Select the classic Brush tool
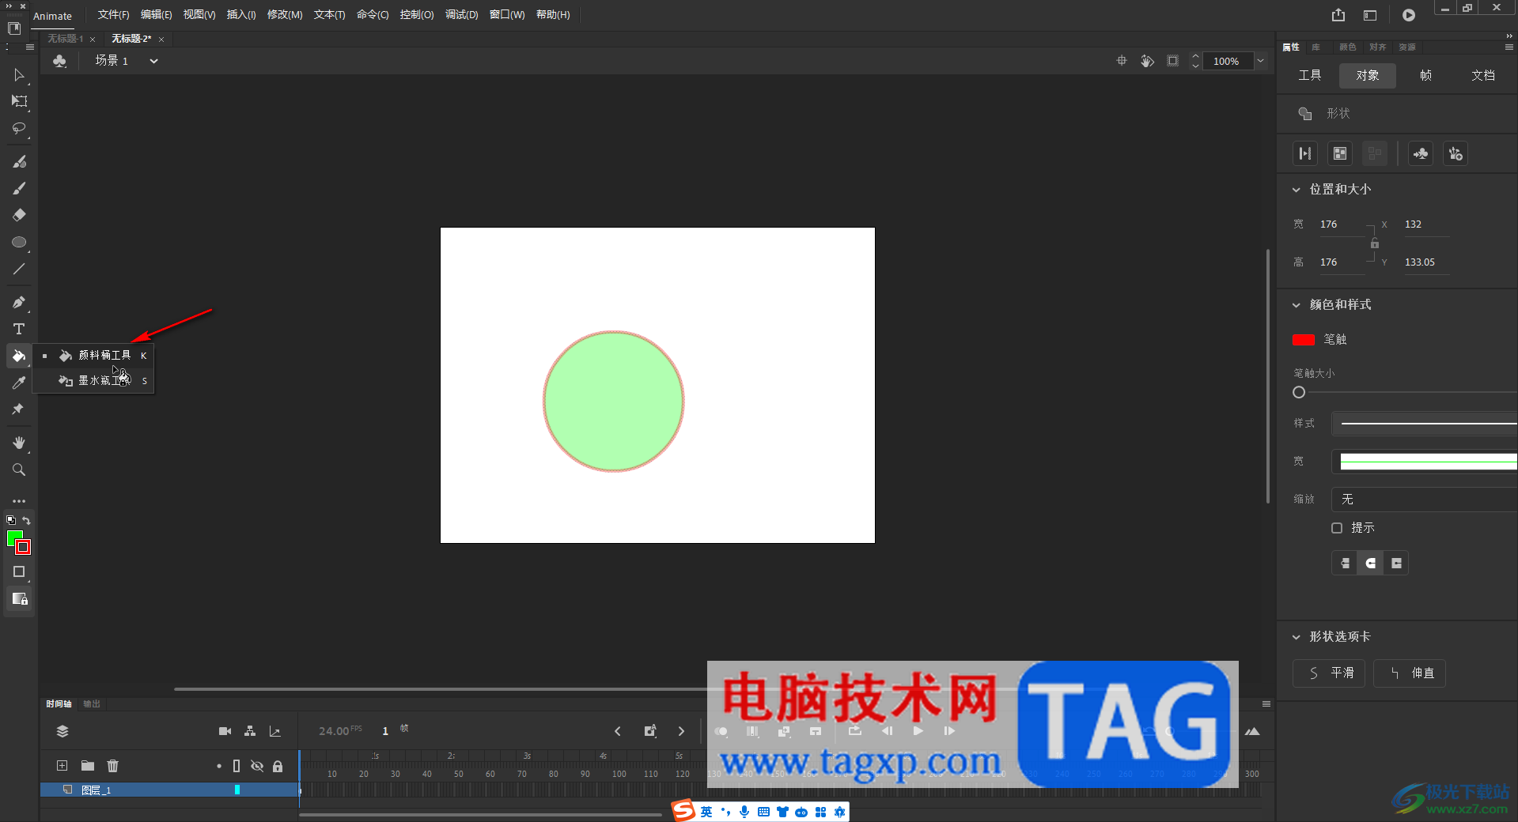This screenshot has width=1518, height=822. (x=19, y=189)
